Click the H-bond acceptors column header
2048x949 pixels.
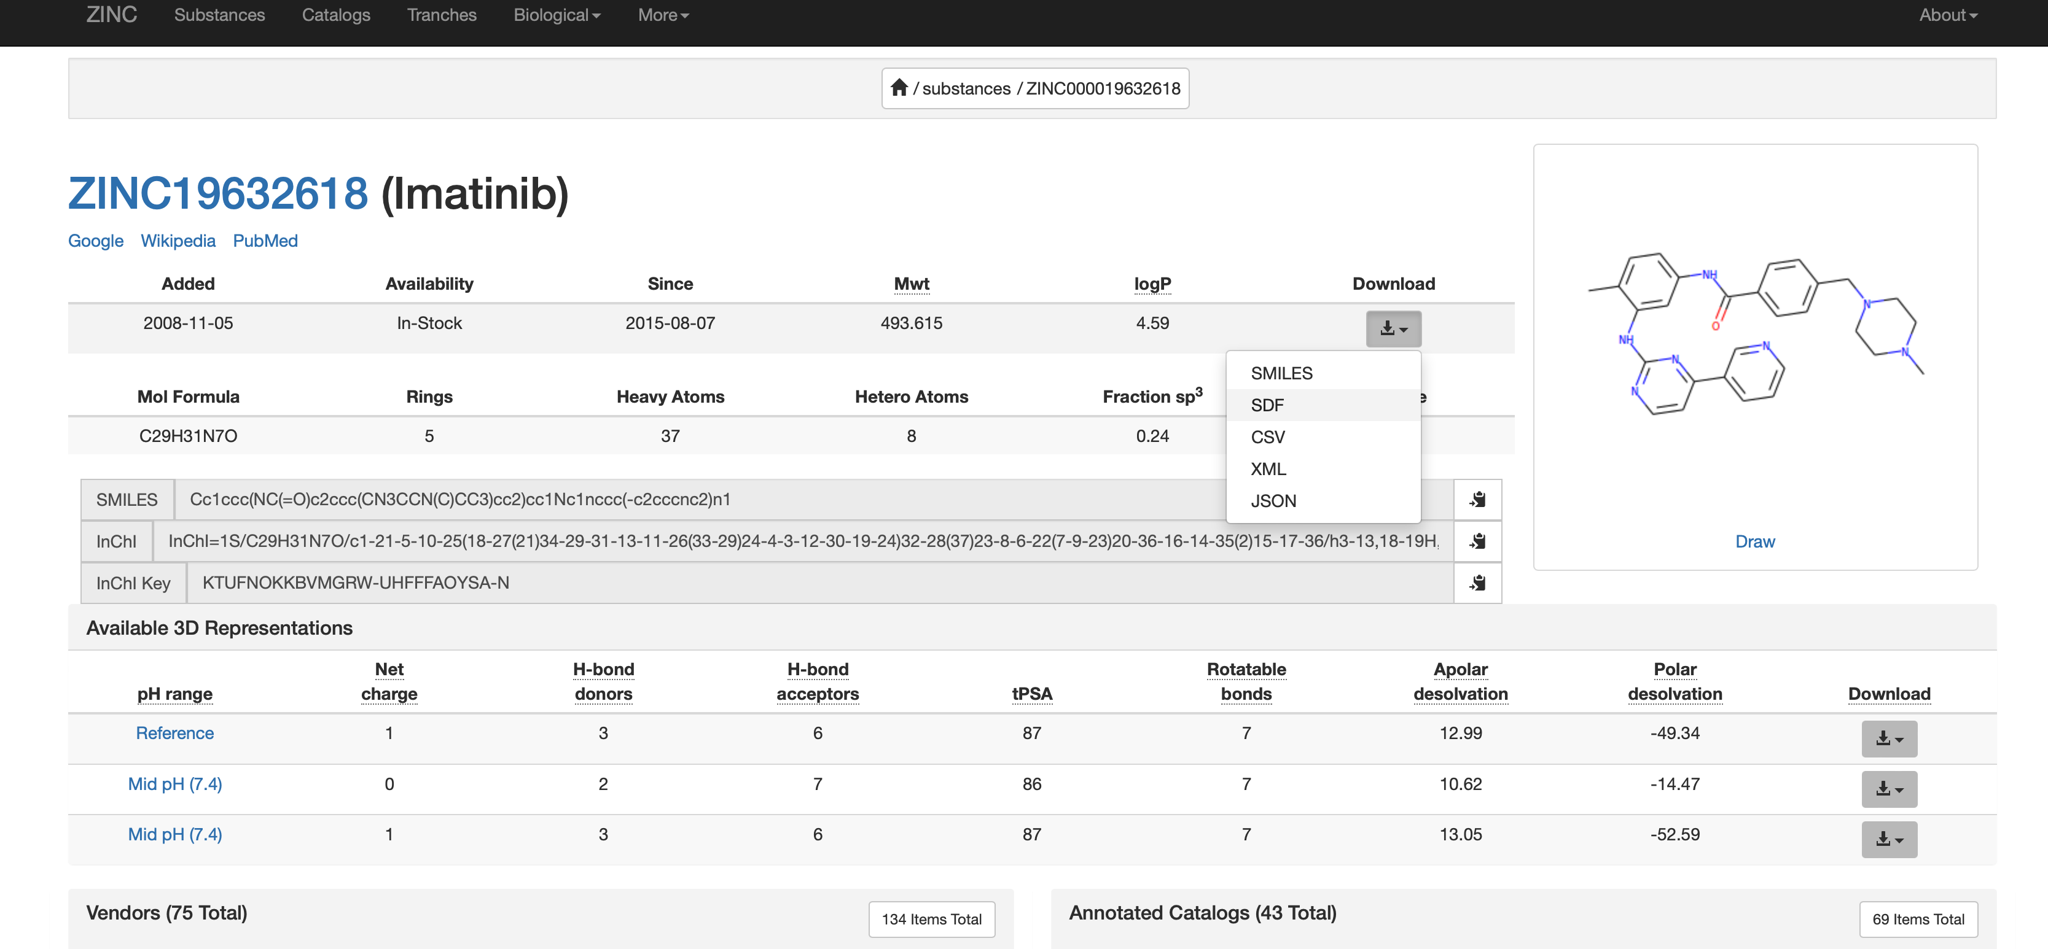tap(817, 681)
